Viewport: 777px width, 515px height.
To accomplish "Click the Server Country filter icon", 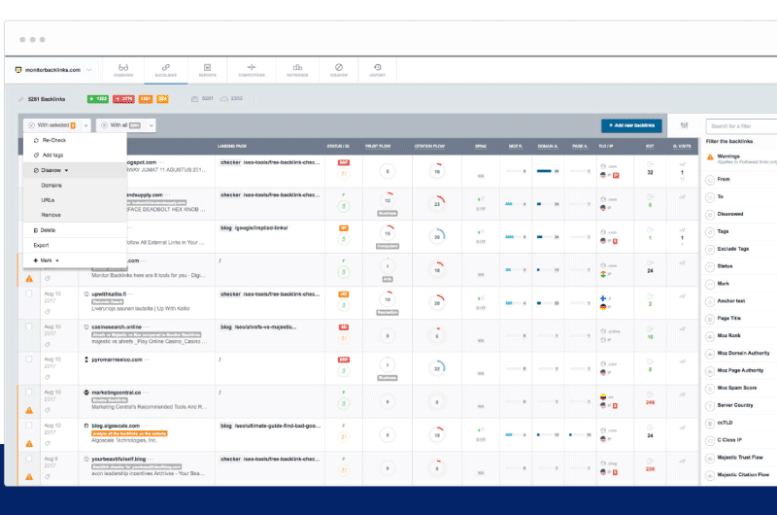I will (710, 406).
